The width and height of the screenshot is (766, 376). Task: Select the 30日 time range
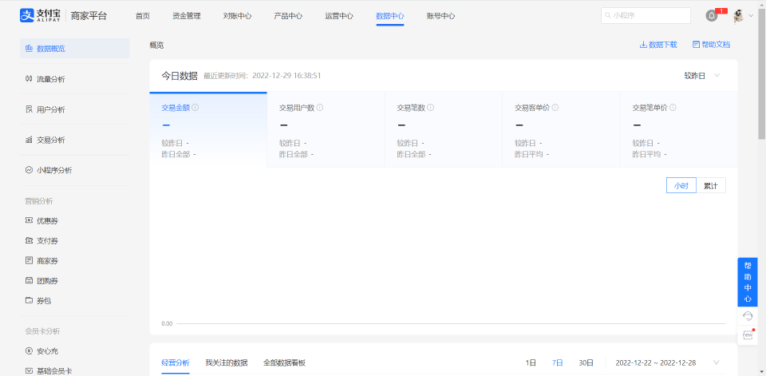pyautogui.click(x=586, y=362)
